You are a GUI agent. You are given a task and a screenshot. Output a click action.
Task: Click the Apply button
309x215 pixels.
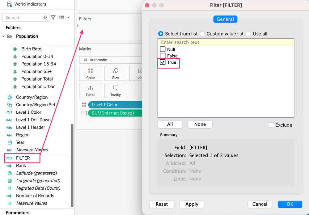[x=192, y=204]
